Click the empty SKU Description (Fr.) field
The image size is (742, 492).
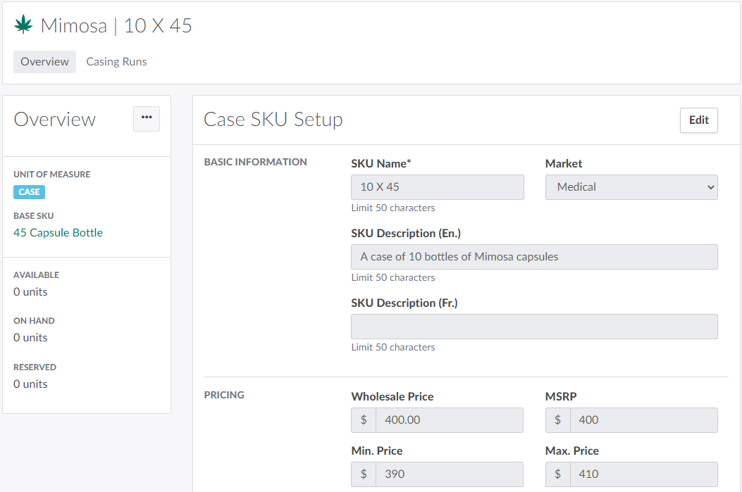click(x=533, y=327)
